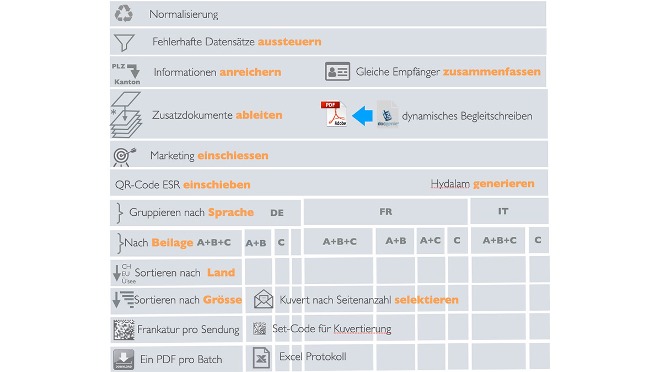Click the docgenie document icon
This screenshot has width=660, height=372.
coord(388,115)
